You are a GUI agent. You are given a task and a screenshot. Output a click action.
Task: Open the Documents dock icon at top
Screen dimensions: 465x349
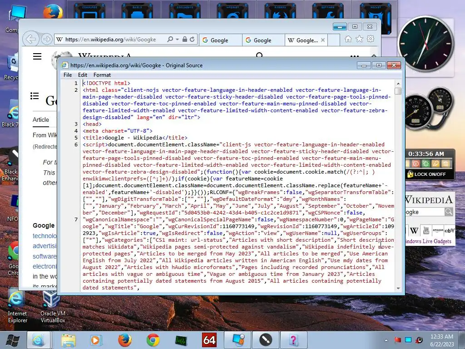185,10
